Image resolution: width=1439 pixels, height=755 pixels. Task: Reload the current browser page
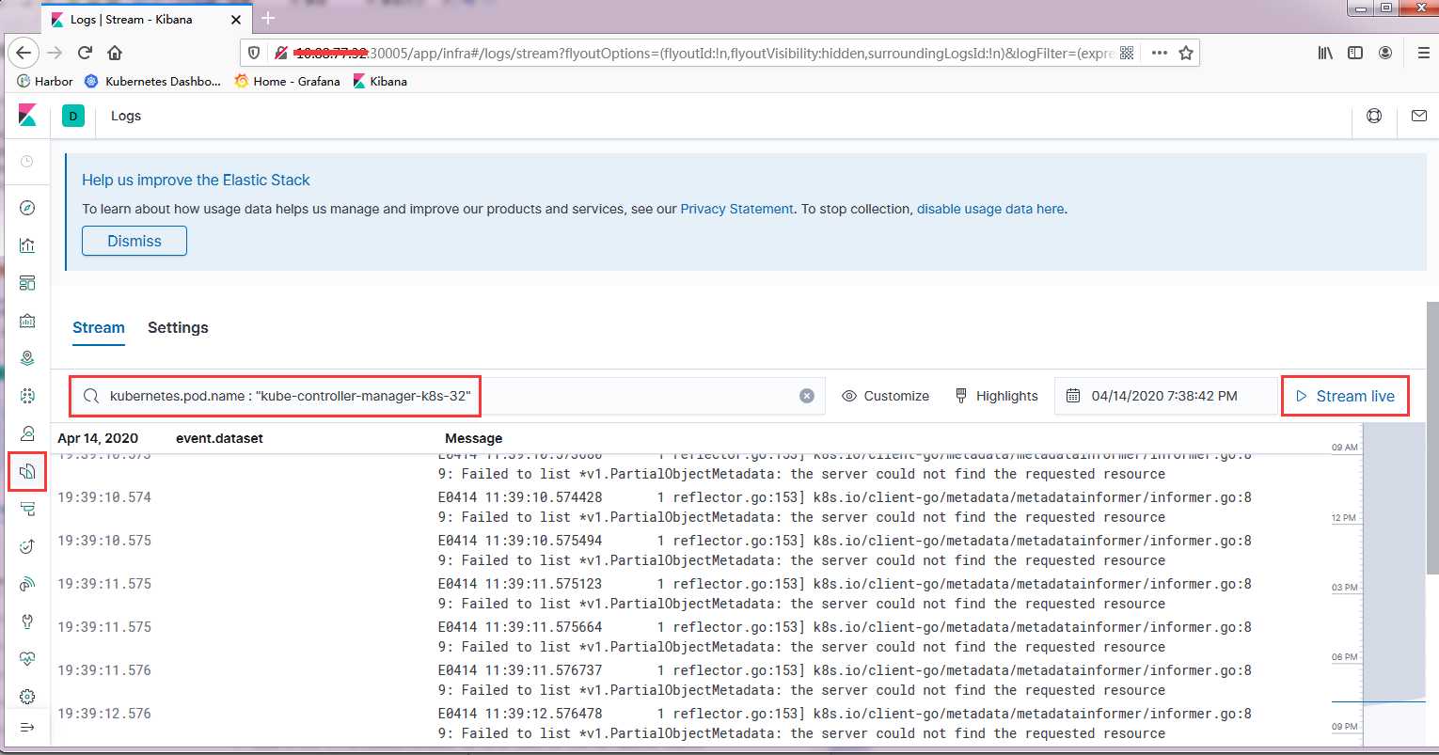[x=85, y=53]
